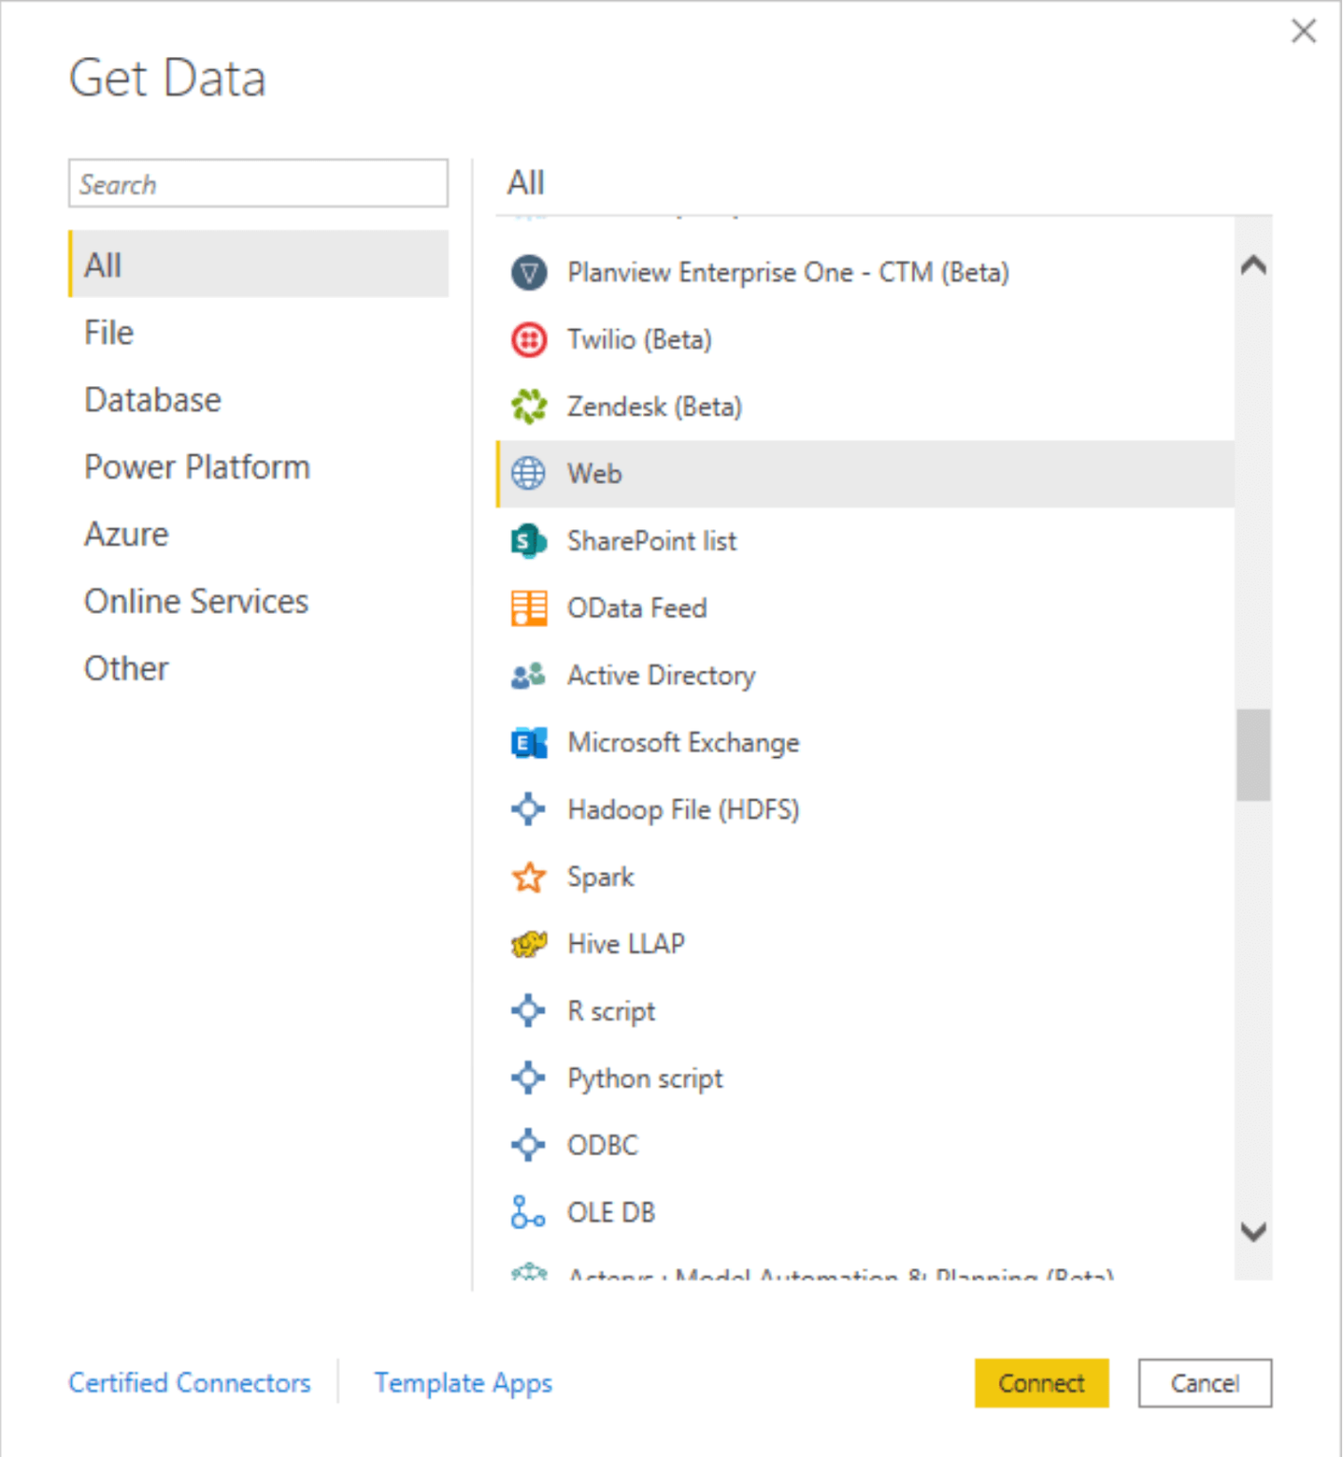Click the Twilio (Beta) connector icon
The height and width of the screenshot is (1457, 1343).
(x=528, y=339)
